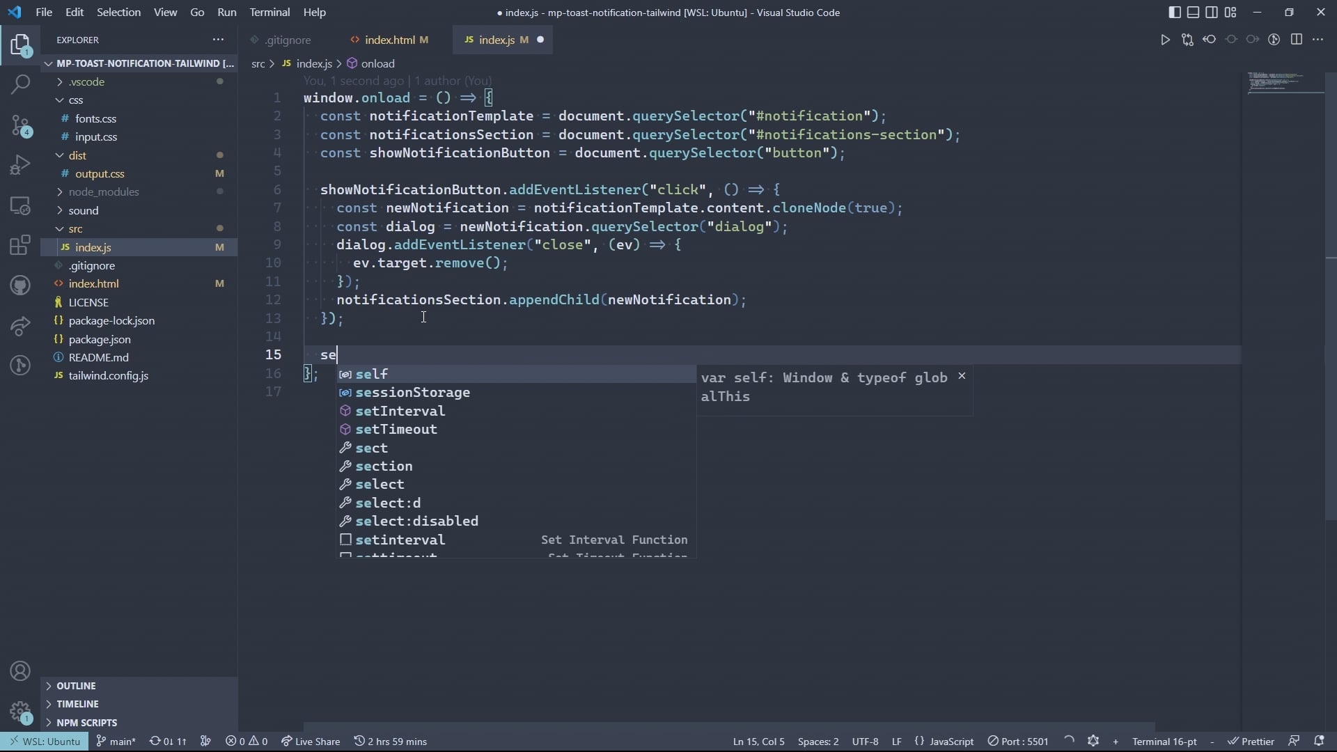Open GitHub view in activity bar
Viewport: 1337px width, 752px height.
point(20,285)
